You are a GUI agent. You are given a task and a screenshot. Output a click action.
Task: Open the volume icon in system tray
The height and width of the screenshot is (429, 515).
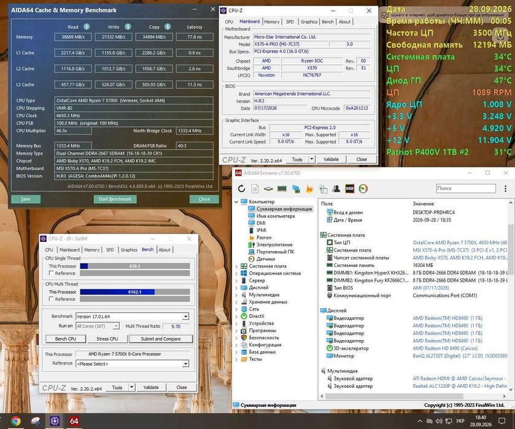click(439, 421)
